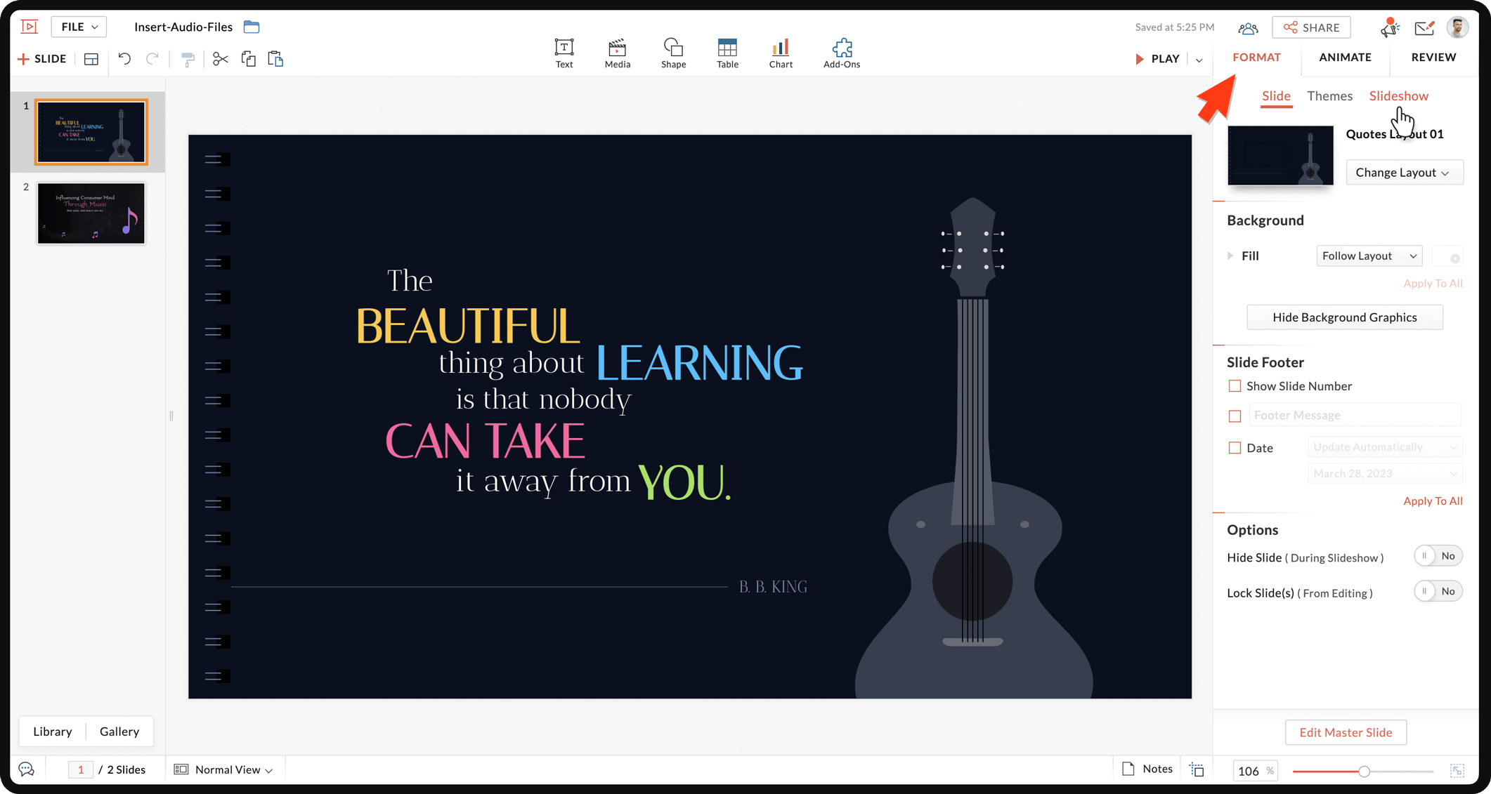Click the format painter icon
This screenshot has height=794, width=1491.
(188, 59)
